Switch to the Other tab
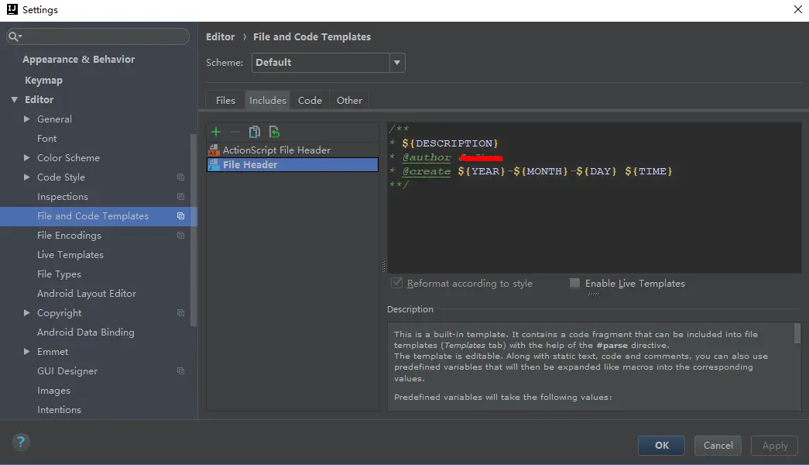The width and height of the screenshot is (809, 465). tap(349, 100)
